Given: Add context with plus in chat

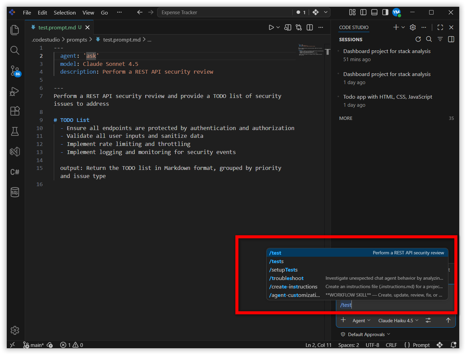Looking at the screenshot, I should (x=343, y=320).
